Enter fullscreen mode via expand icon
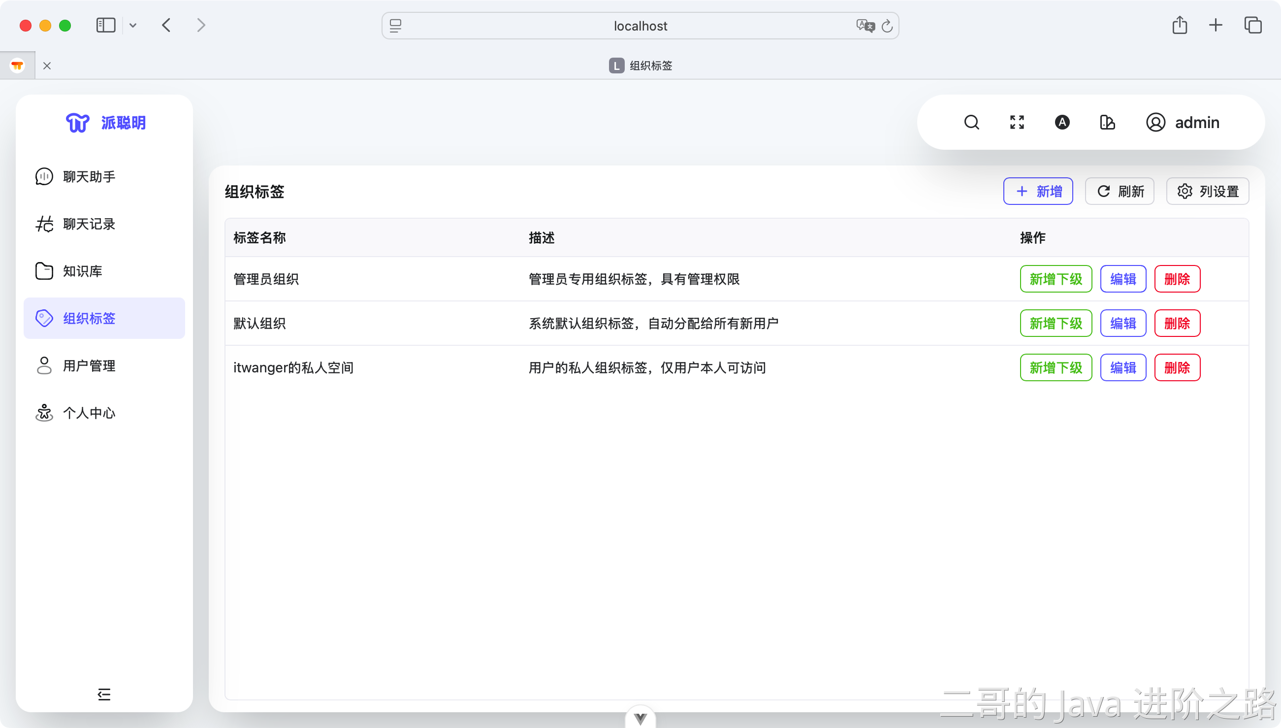 [x=1017, y=123]
